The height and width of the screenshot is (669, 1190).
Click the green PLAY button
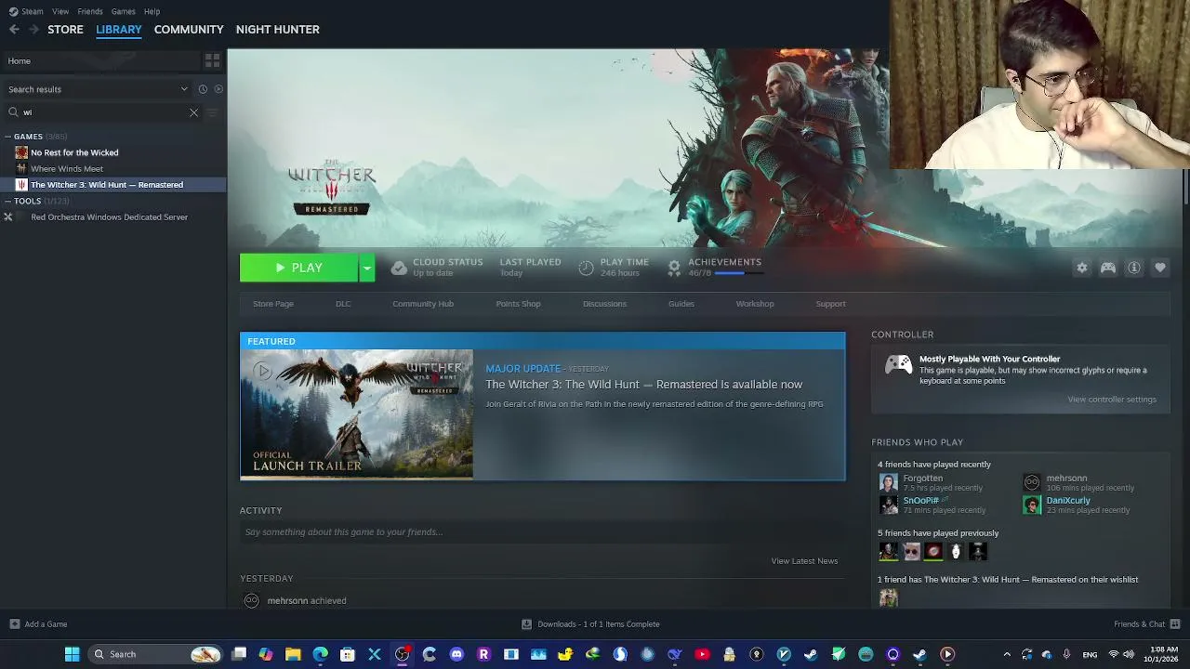[298, 268]
